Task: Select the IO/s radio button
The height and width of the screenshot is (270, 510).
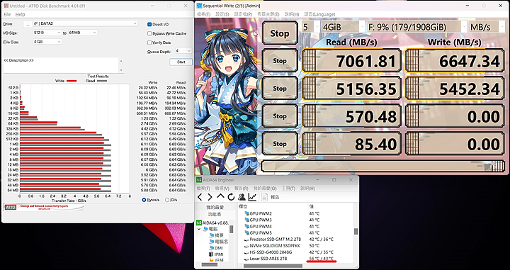Action: pyautogui.click(x=167, y=200)
